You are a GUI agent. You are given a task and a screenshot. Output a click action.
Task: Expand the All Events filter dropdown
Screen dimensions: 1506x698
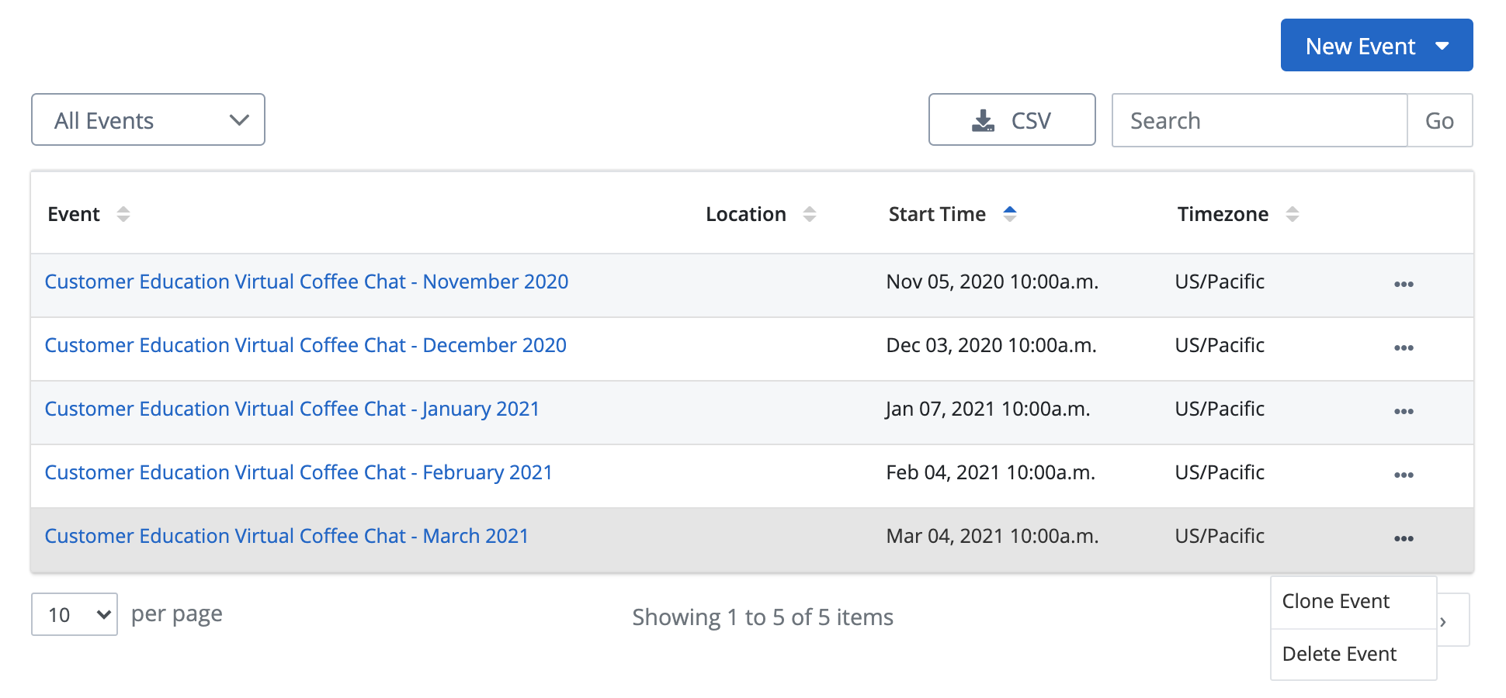148,120
